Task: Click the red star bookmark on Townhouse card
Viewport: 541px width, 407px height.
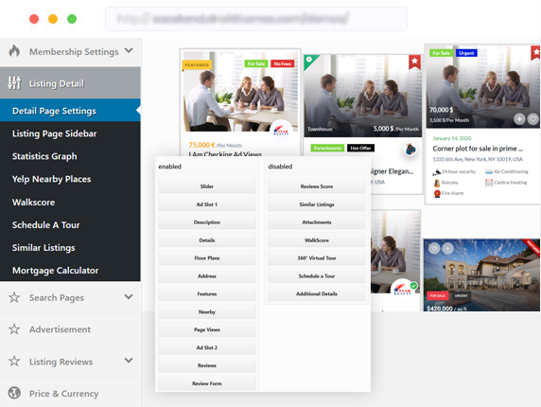Action: tap(414, 62)
